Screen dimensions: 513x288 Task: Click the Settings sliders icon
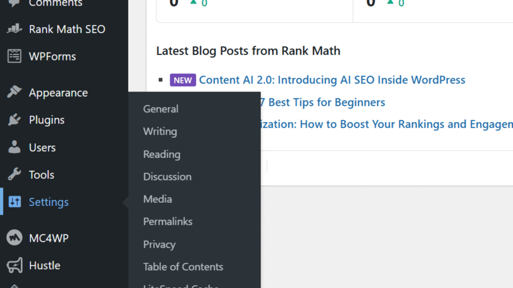coord(15,202)
